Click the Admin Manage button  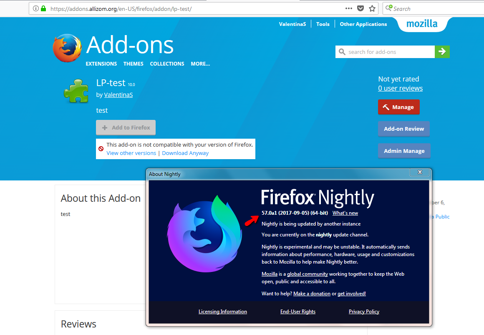[404, 151]
